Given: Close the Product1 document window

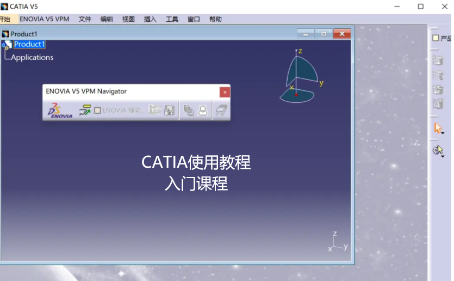Looking at the screenshot, I should tap(342, 34).
